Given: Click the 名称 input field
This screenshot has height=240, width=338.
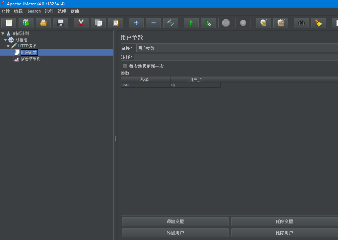Looking at the screenshot, I should (237, 48).
